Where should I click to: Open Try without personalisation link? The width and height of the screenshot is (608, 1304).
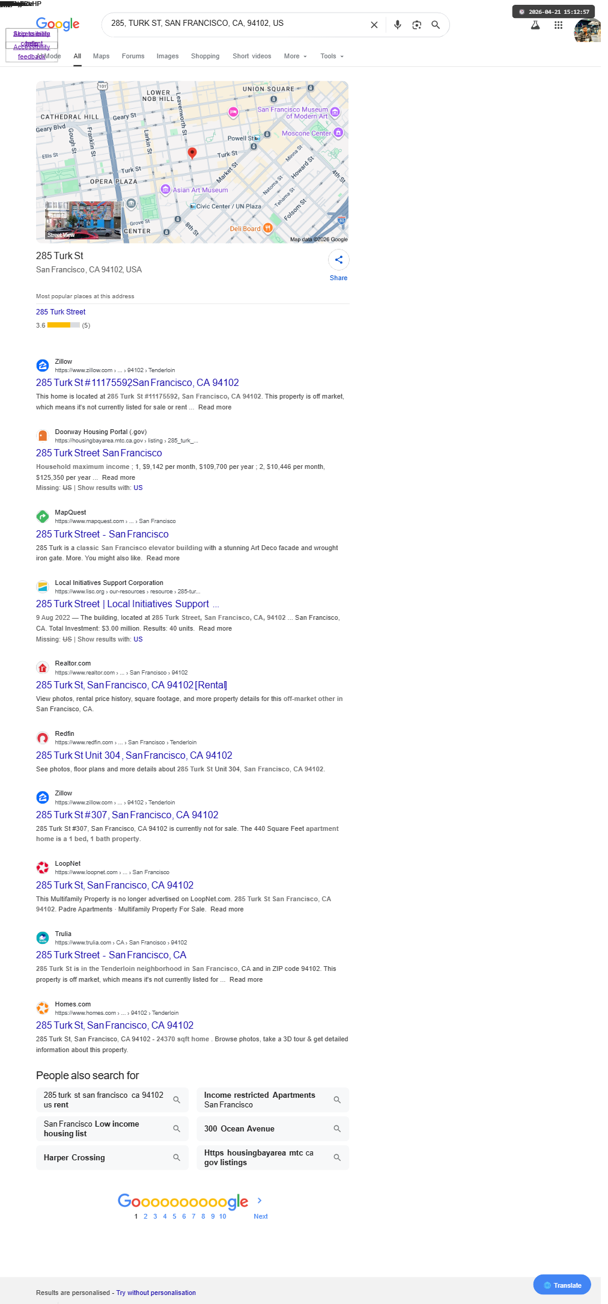coord(156,1293)
